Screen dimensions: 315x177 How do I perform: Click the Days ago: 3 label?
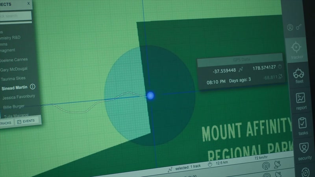pos(240,80)
